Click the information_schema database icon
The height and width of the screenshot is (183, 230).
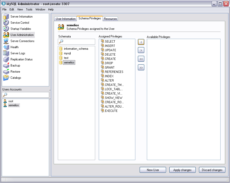tap(61, 49)
